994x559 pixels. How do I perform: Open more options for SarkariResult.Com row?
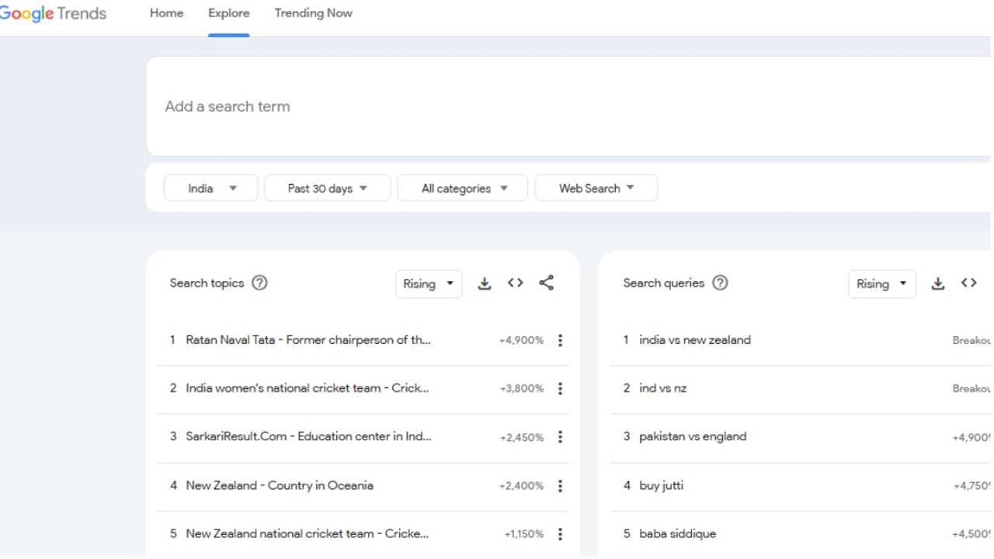point(560,437)
